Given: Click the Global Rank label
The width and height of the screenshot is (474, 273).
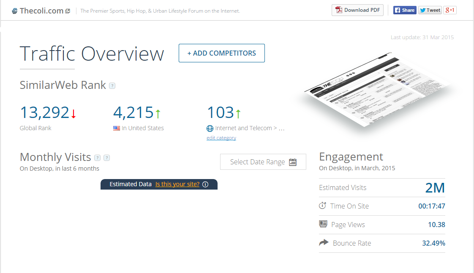Looking at the screenshot, I should pyautogui.click(x=35, y=128).
